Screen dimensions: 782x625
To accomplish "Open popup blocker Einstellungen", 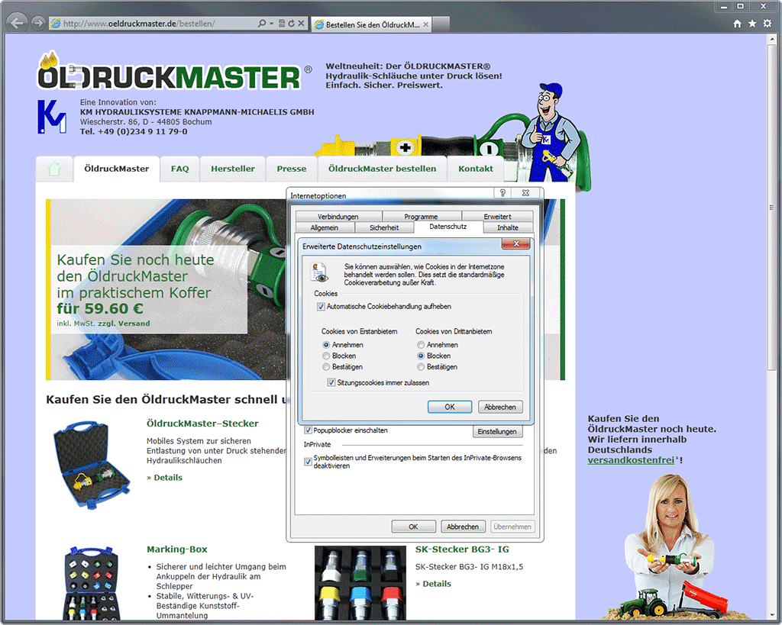I will pos(496,432).
